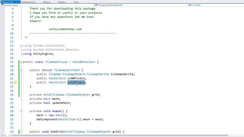244x137 pixels.
Task: Collapse the Awake method at line 29
Action: pyautogui.click(x=21, y=111)
